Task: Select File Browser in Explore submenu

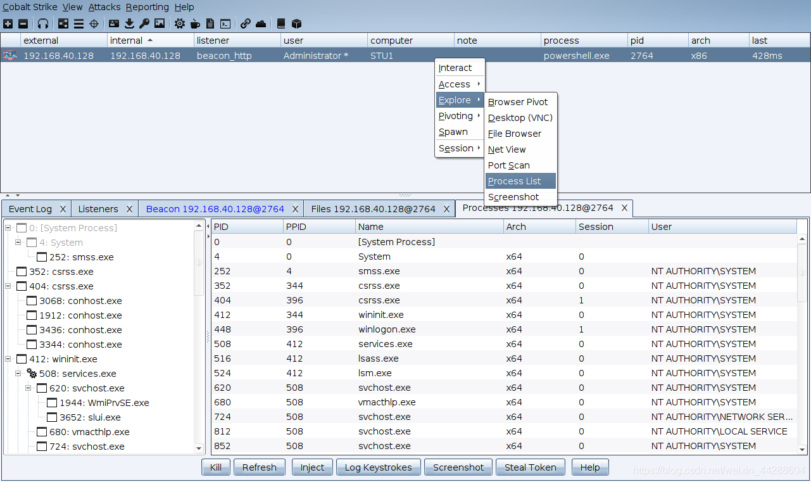Action: pos(521,134)
